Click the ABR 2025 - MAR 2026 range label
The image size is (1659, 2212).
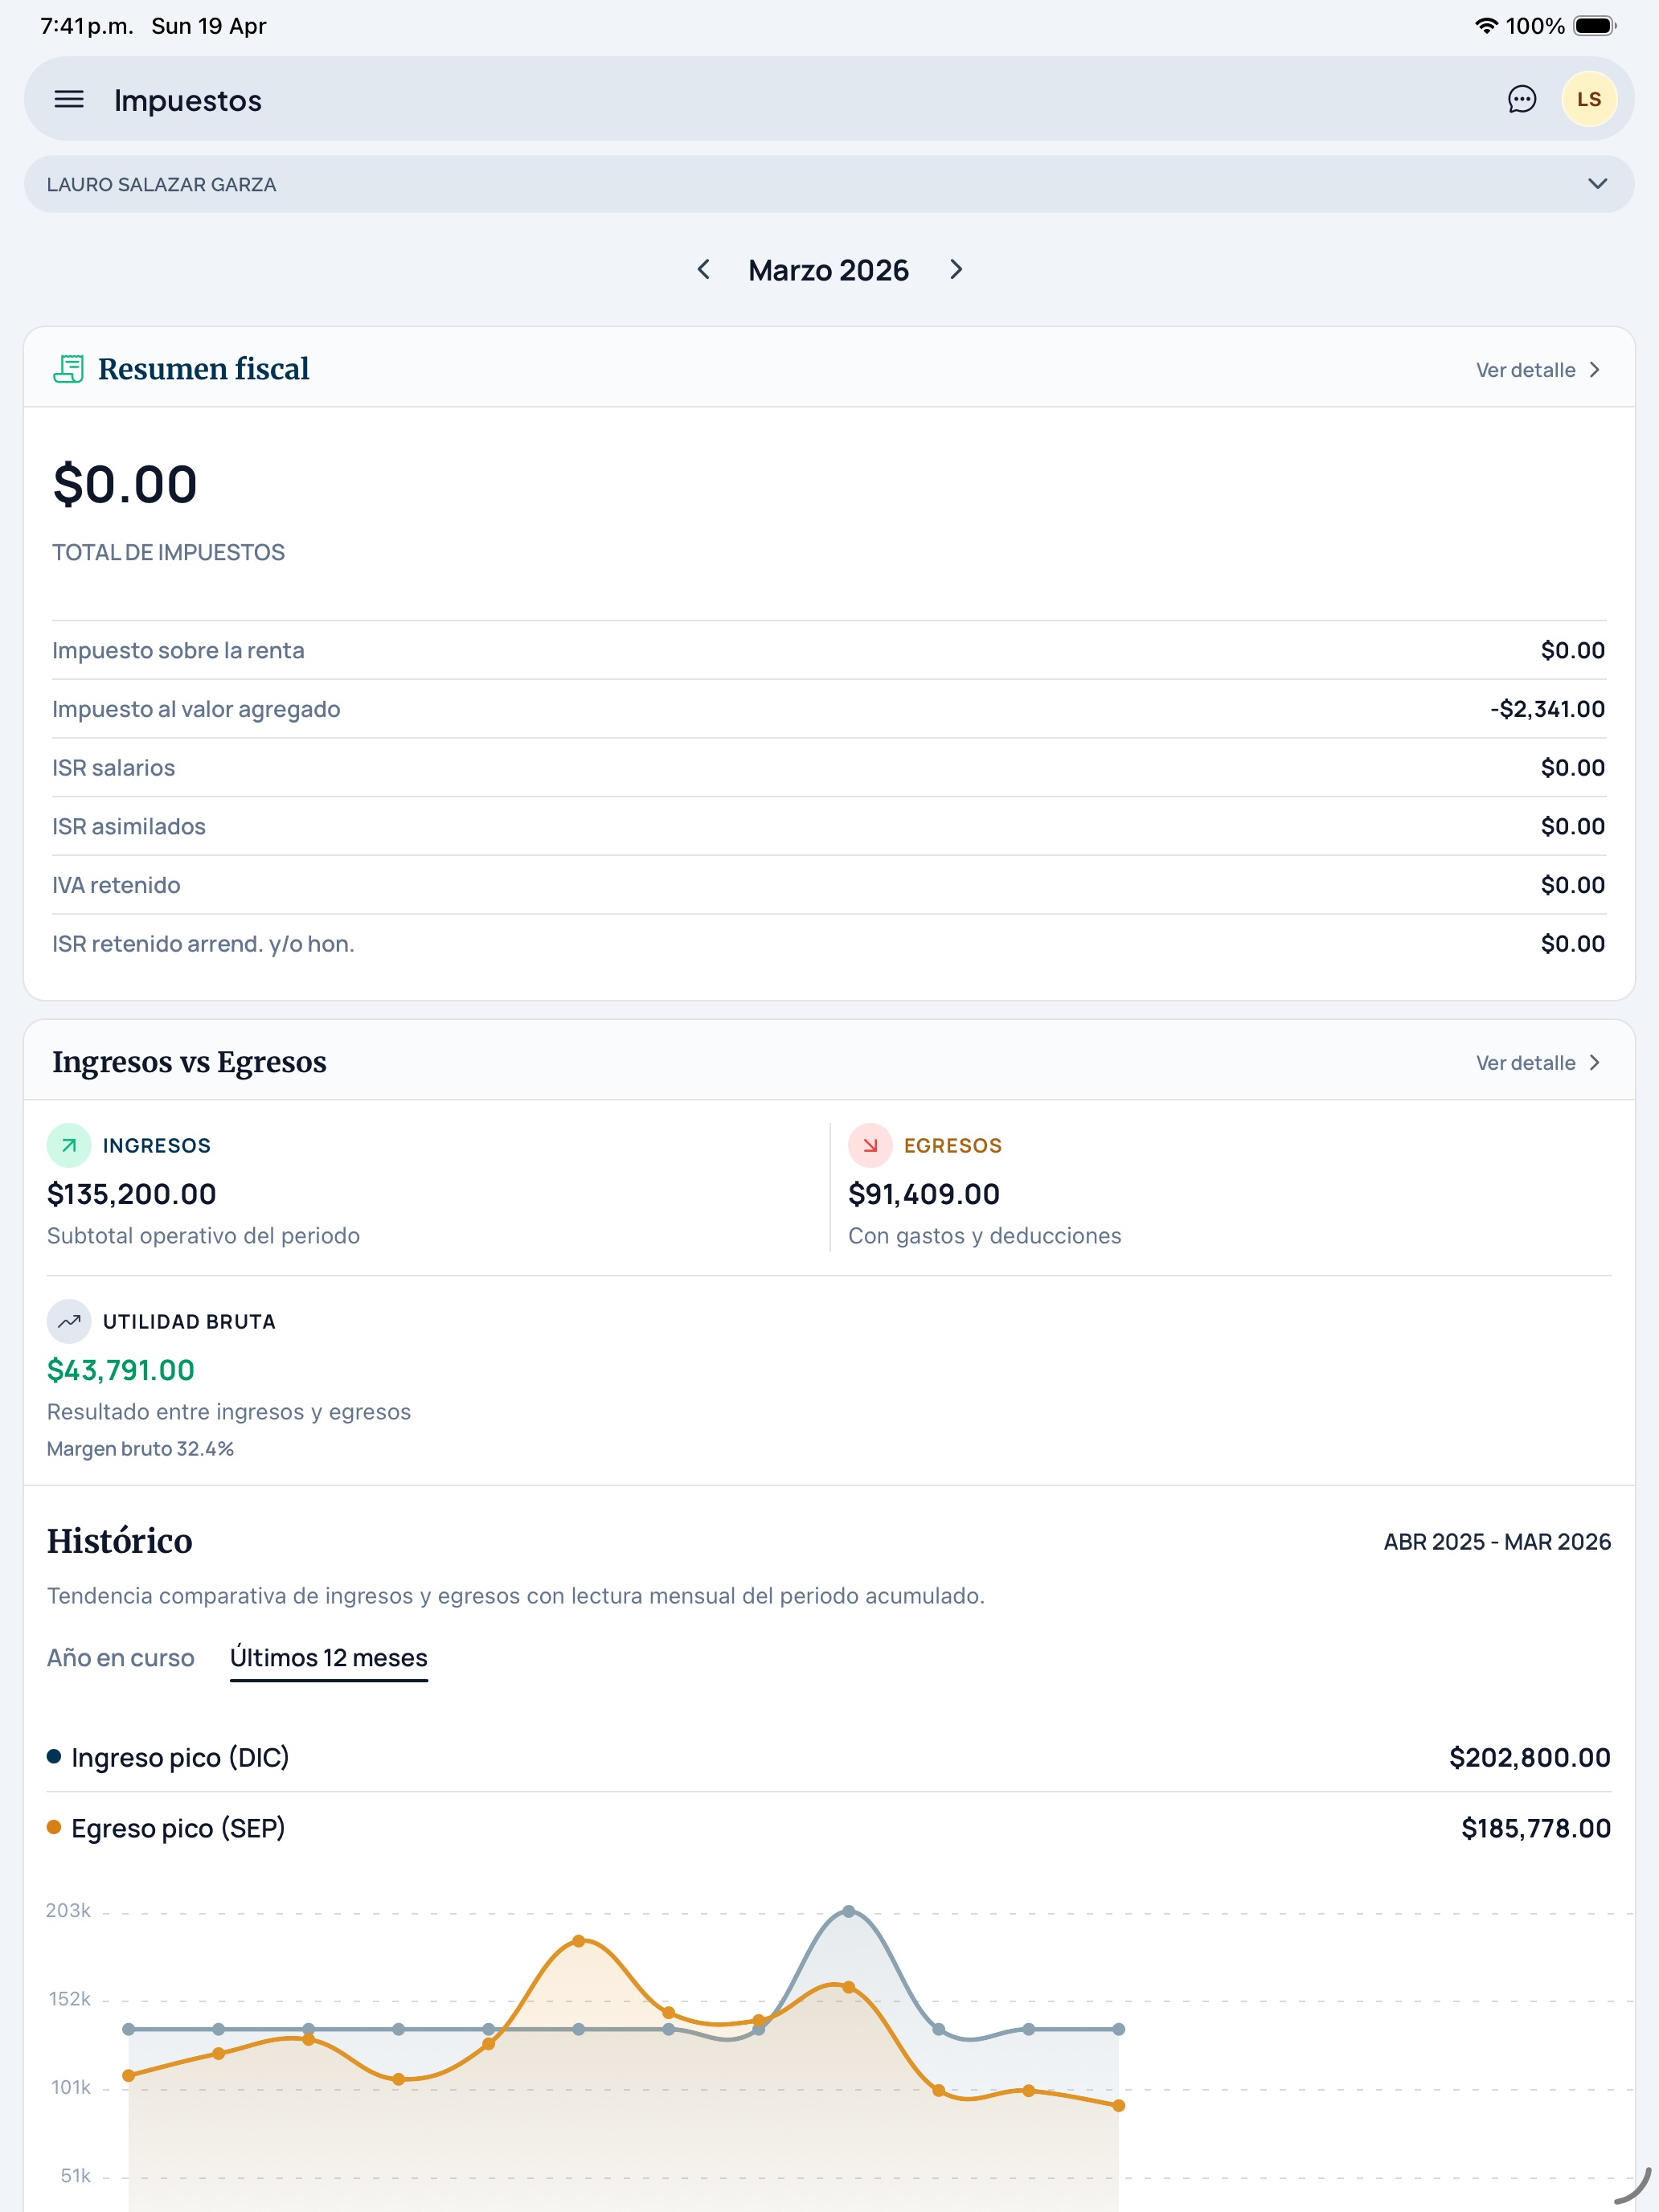[x=1497, y=1542]
